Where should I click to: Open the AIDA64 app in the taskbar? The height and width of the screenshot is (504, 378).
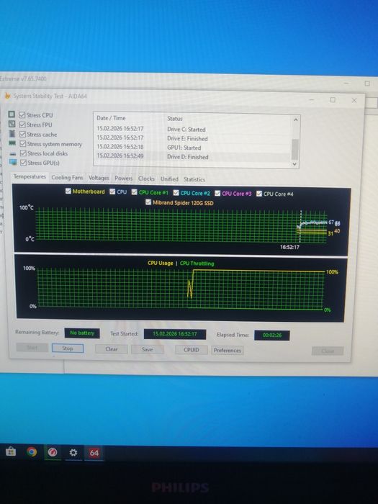94,453
